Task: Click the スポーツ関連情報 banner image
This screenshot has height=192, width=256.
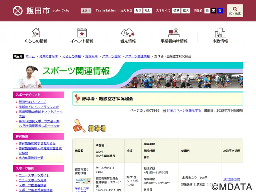Action: coord(128,75)
